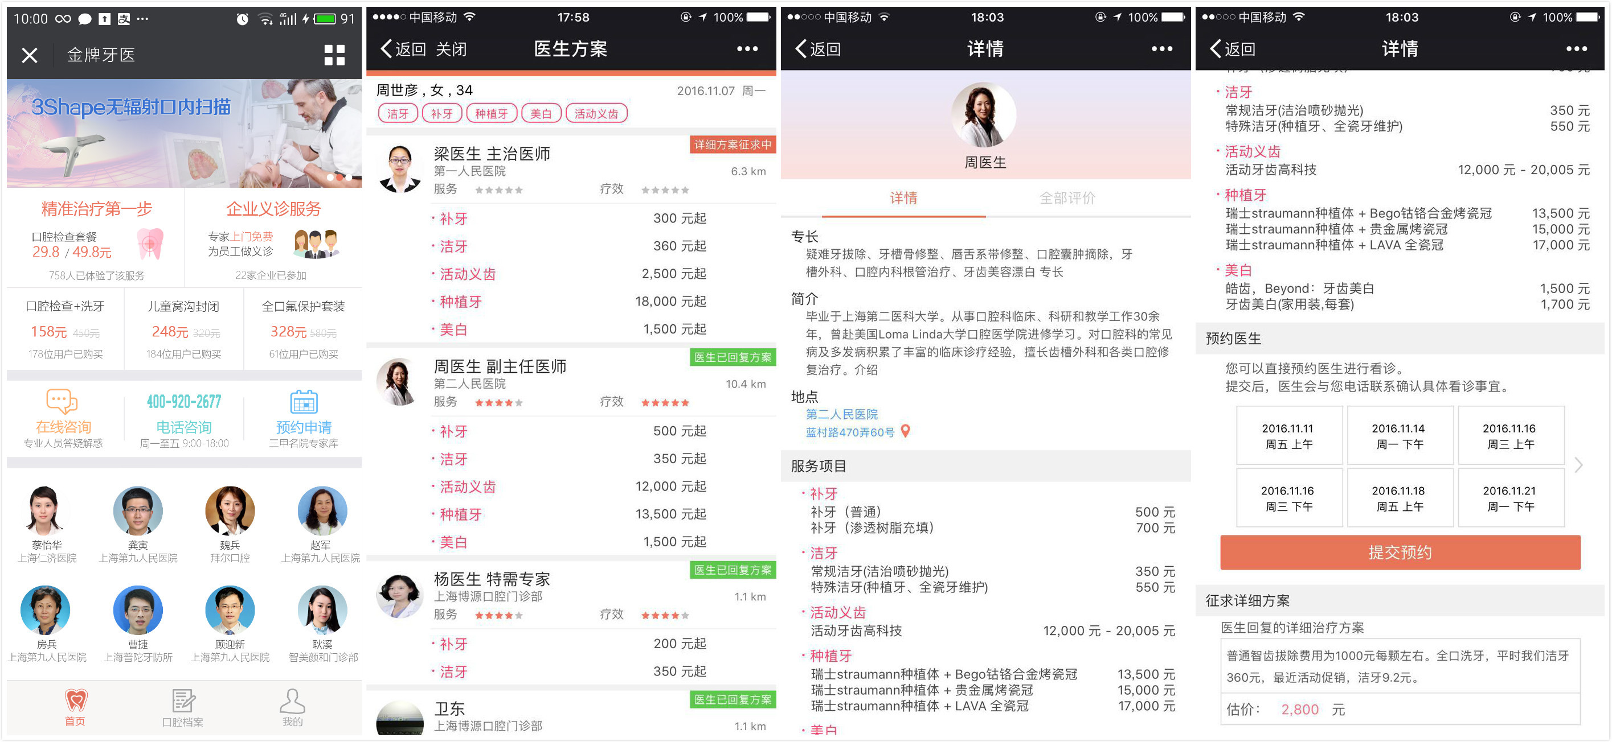Image resolution: width=1612 pixels, height=742 pixels.
Task: Tap the 在线咨询 chat bubble icon
Action: (x=62, y=401)
